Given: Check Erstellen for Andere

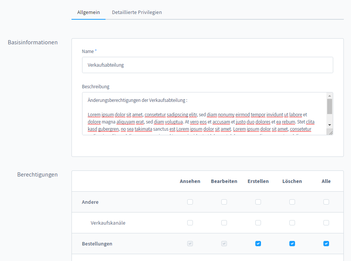Looking at the screenshot, I should 258,202.
